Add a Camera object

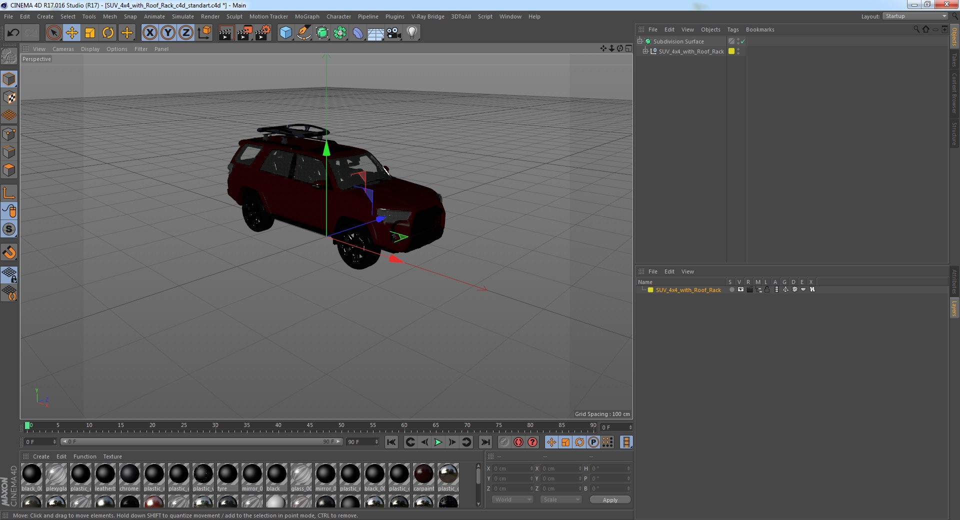coord(393,33)
